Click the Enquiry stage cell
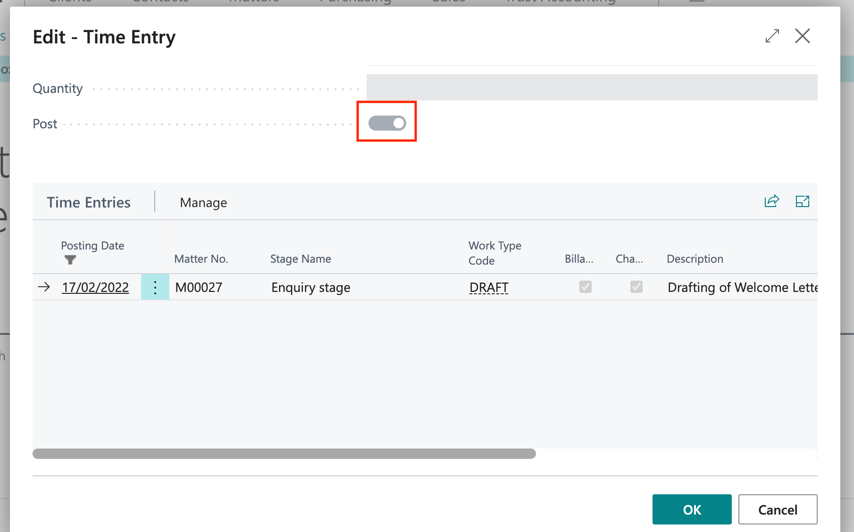Screen dimensions: 854x532 click(311, 287)
